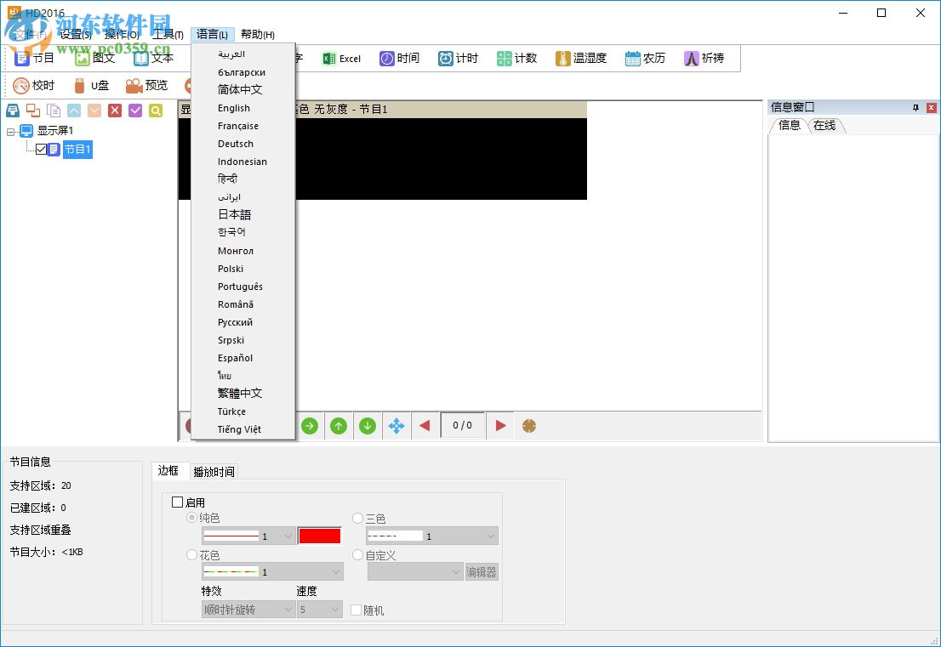The image size is (941, 647).
Task: Click the 祈祷 prayer toolbar icon
Action: click(702, 59)
